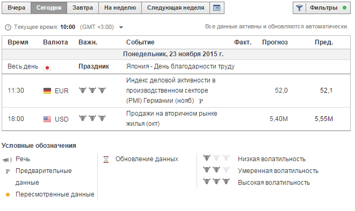The image size is (355, 211).
Task: Open the Продажи на вторичном рынке жилья event
Action: click(x=172, y=118)
